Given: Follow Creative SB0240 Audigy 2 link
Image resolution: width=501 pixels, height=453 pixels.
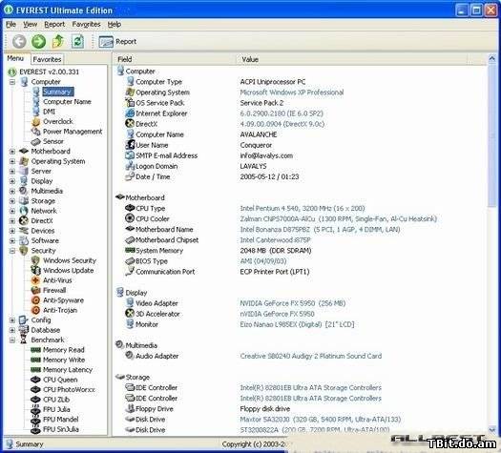Looking at the screenshot, I should 311,356.
